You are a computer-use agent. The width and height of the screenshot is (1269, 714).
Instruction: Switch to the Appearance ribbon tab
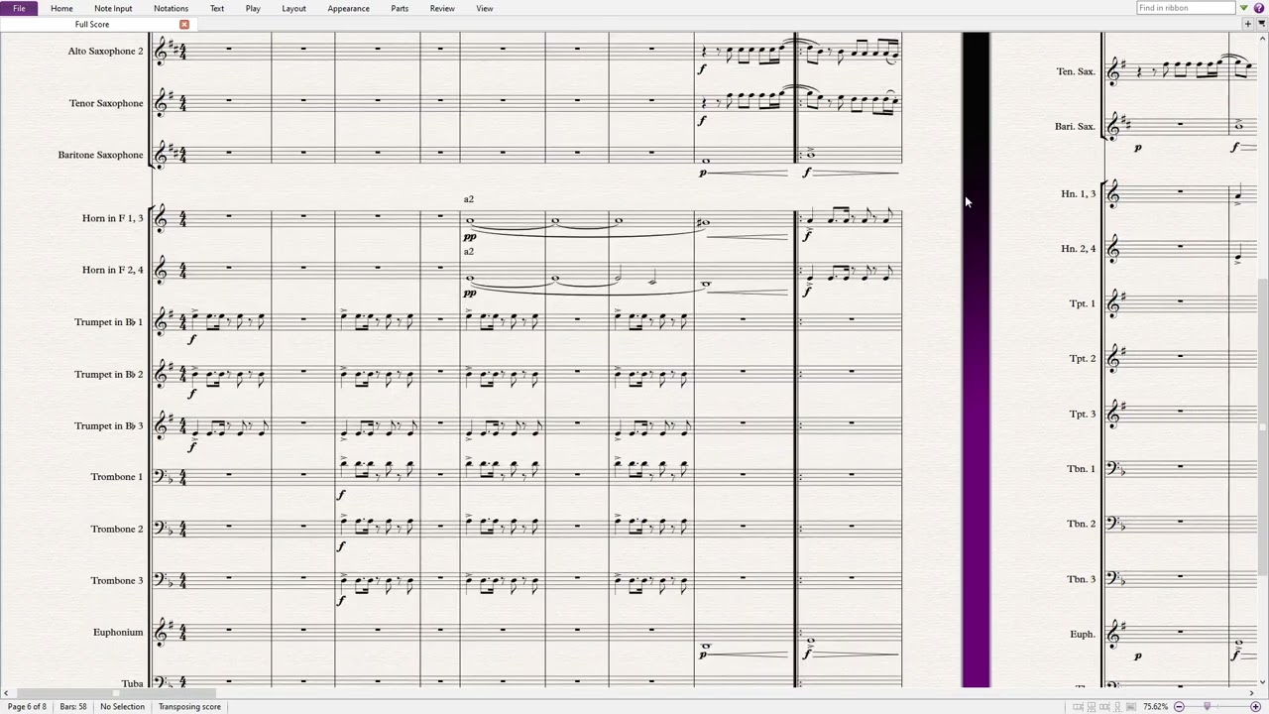pyautogui.click(x=348, y=8)
